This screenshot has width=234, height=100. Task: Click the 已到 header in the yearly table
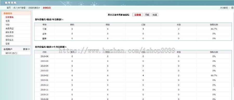pos(143,25)
